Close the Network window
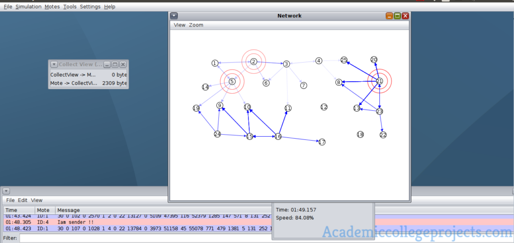Screen dimensions: 514x243 point(405,16)
